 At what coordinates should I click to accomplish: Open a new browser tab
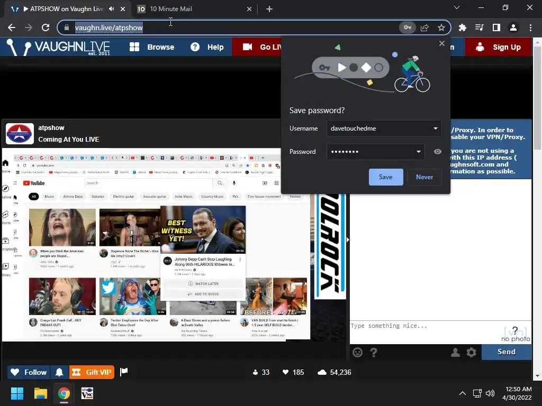269,9
